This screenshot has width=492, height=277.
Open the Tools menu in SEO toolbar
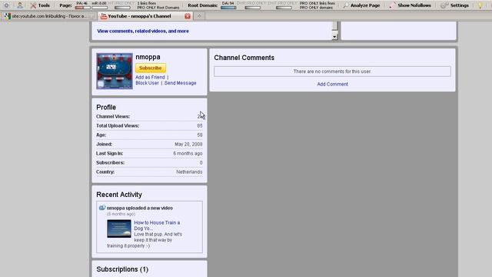[40, 5]
